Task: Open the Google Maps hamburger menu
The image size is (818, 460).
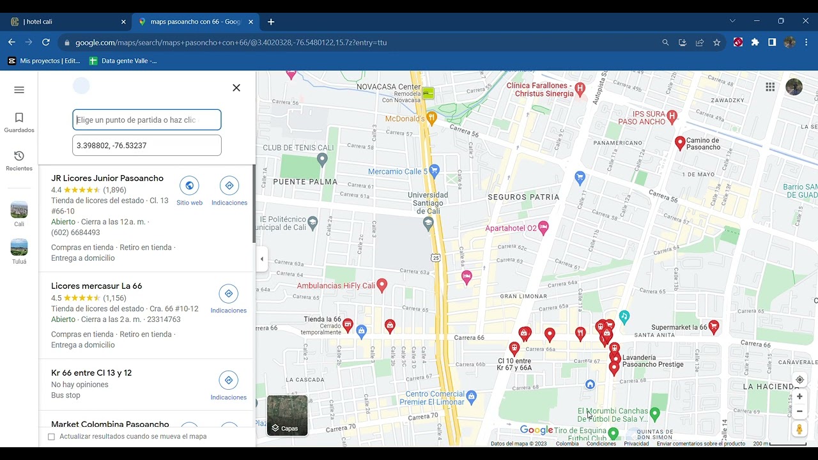Action: pos(19,89)
